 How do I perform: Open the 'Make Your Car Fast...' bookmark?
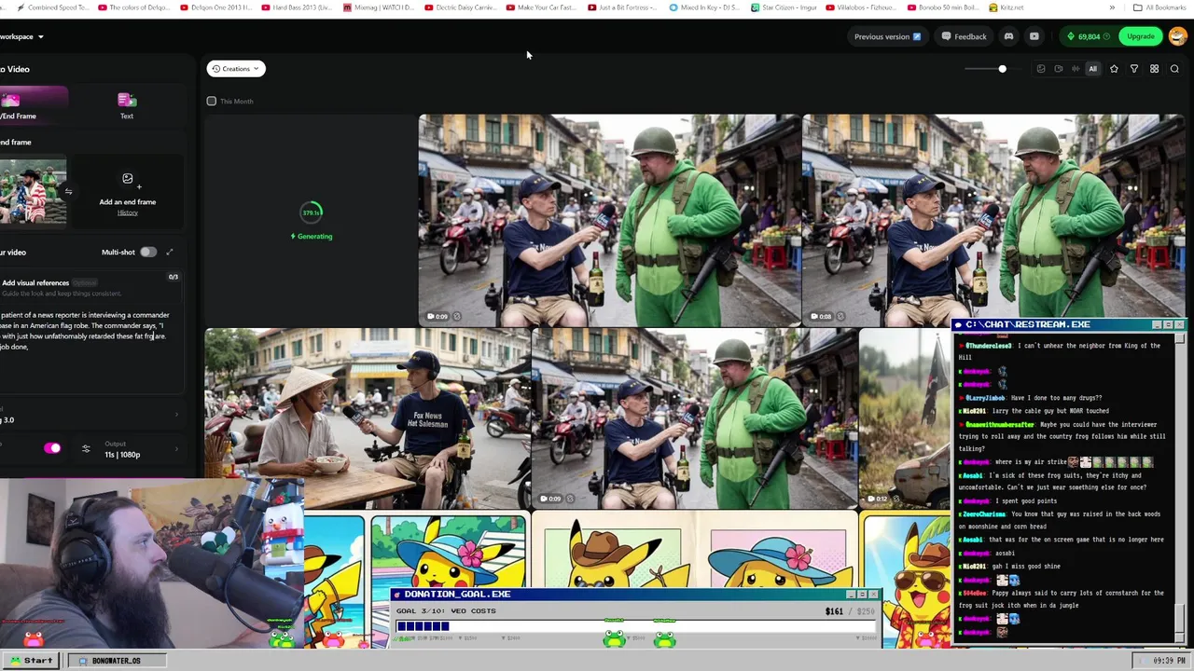coord(543,7)
